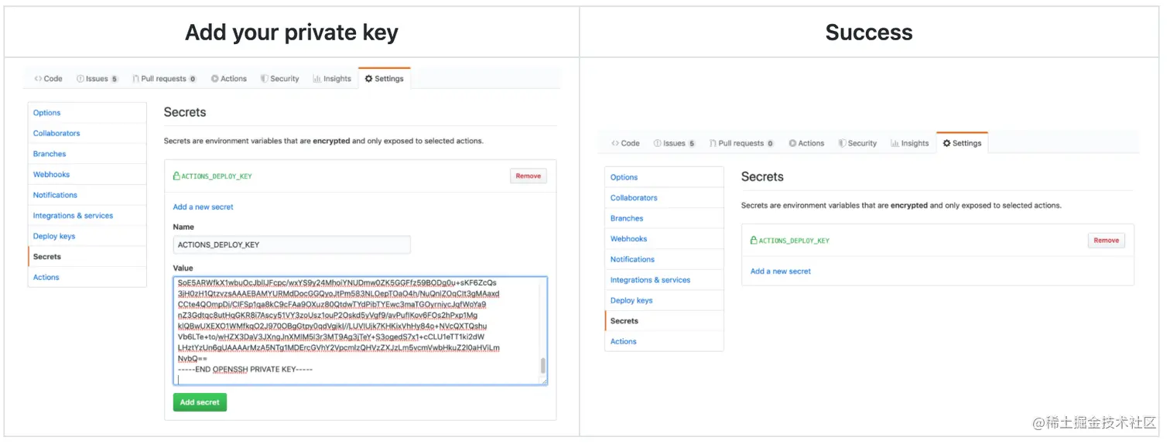Click the Pull requests icon in the right panel
1170x444 pixels.
[x=713, y=143]
